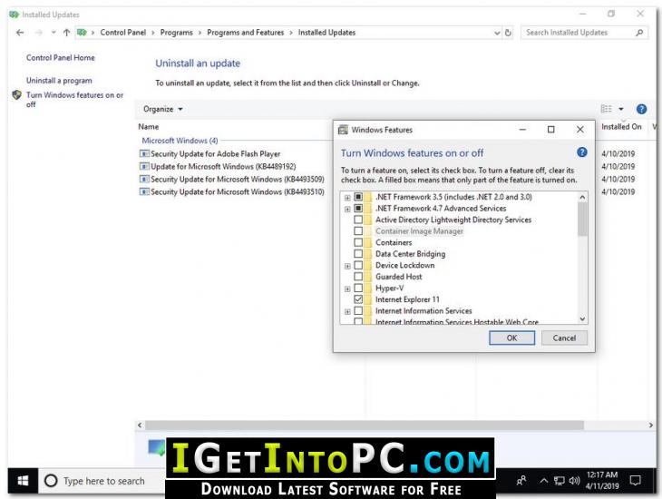Expand the Device Lockdown node

(x=347, y=266)
